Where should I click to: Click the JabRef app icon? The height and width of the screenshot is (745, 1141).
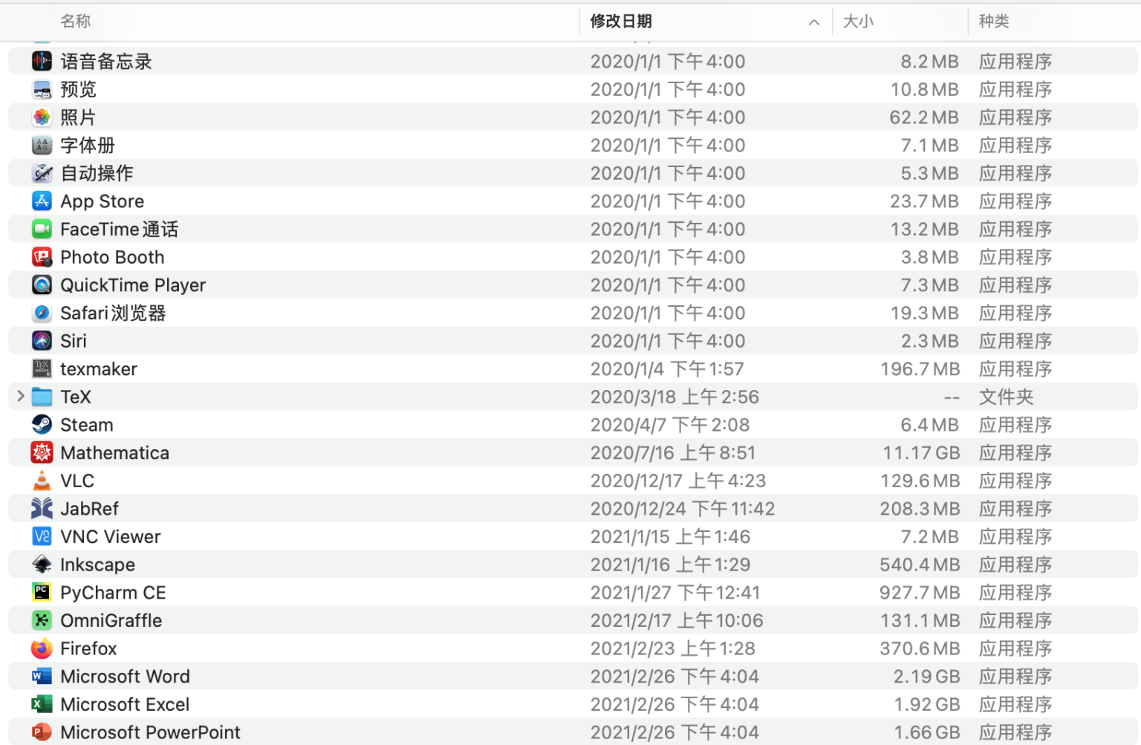42,509
